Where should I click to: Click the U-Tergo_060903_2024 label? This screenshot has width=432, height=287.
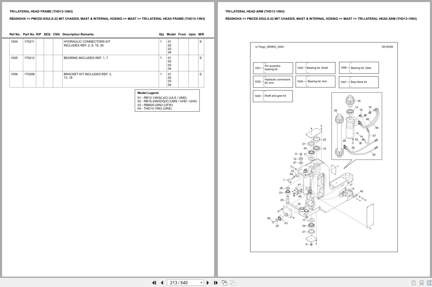(269, 47)
